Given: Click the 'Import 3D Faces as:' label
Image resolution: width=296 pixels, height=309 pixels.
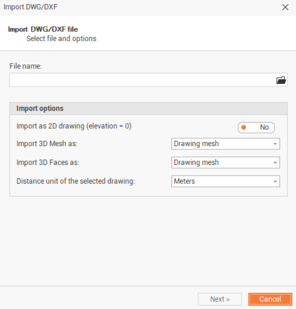Looking at the screenshot, I should pos(48,162).
